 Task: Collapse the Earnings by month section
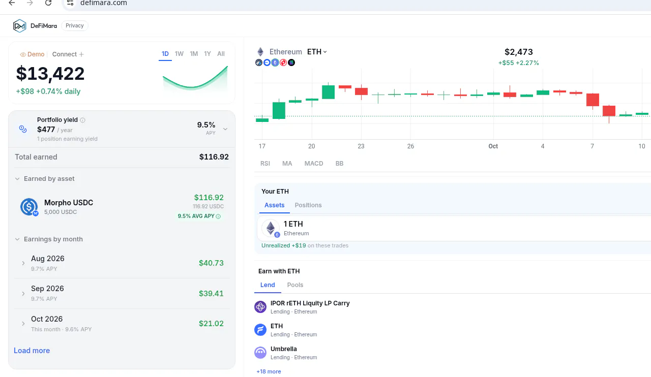click(18, 239)
